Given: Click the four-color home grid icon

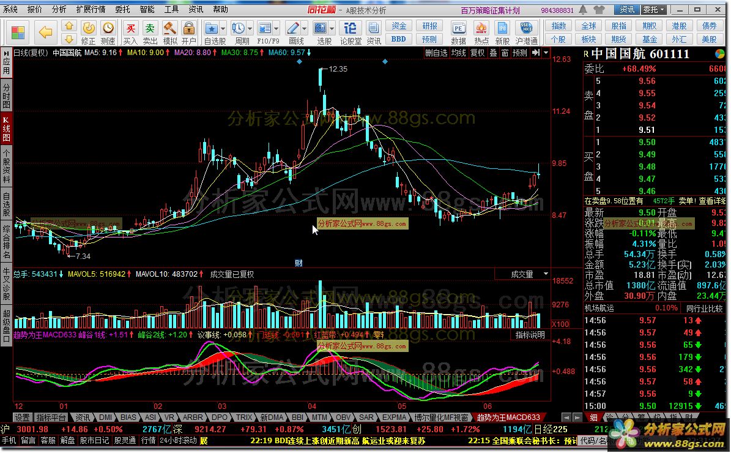Looking at the screenshot, I should tap(18, 32).
